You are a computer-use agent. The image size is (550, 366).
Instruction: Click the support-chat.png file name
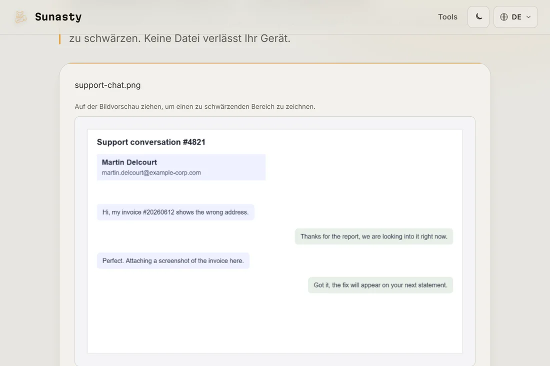[107, 85]
